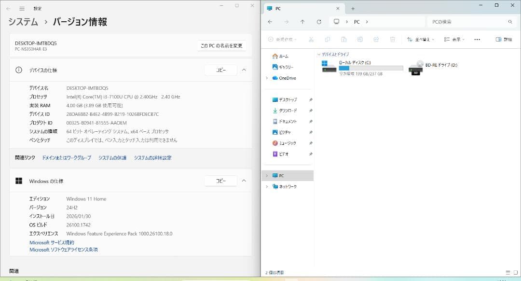Collapse the Windows specifications section
The width and height of the screenshot is (521, 281).
tap(244, 181)
